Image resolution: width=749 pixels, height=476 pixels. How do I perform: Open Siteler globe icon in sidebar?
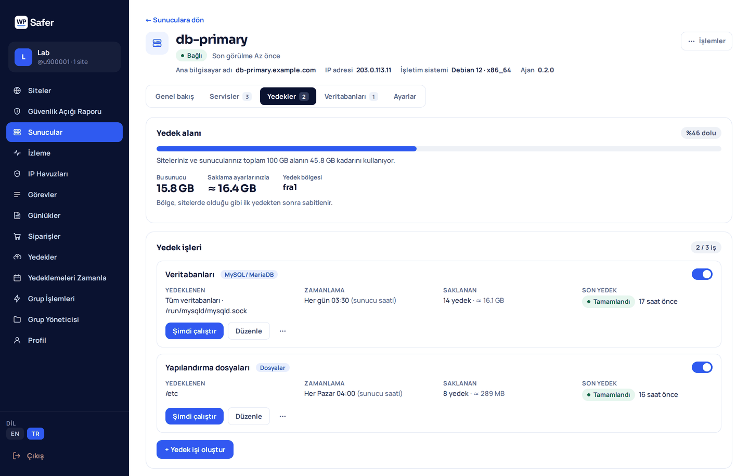click(x=17, y=91)
